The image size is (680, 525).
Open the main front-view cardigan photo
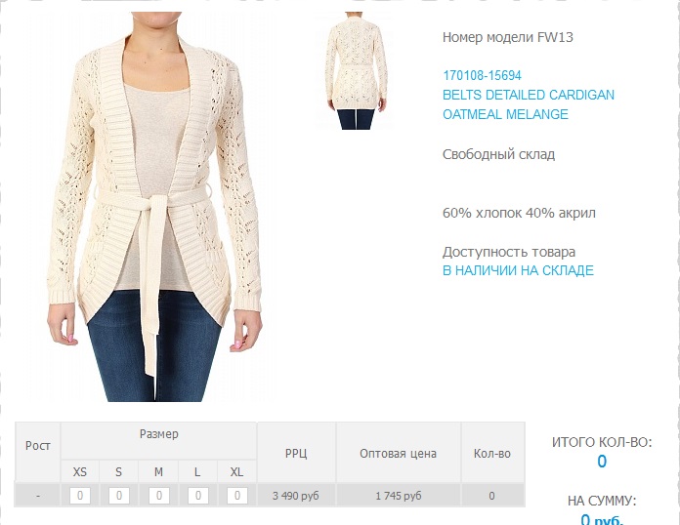coord(154,207)
